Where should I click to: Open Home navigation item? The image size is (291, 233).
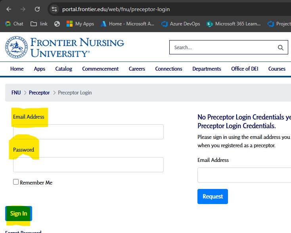click(x=17, y=69)
